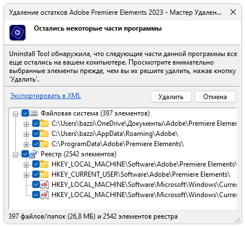Click folder icon of HKEY_LOCAL_MACHINE\Software\Adobe key
Image resolution: width=245 pixels, height=226 pixels.
coord(44,164)
